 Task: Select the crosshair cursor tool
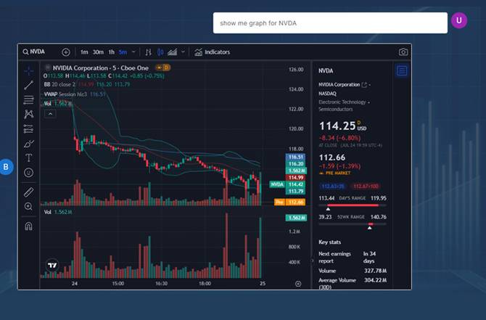28,70
